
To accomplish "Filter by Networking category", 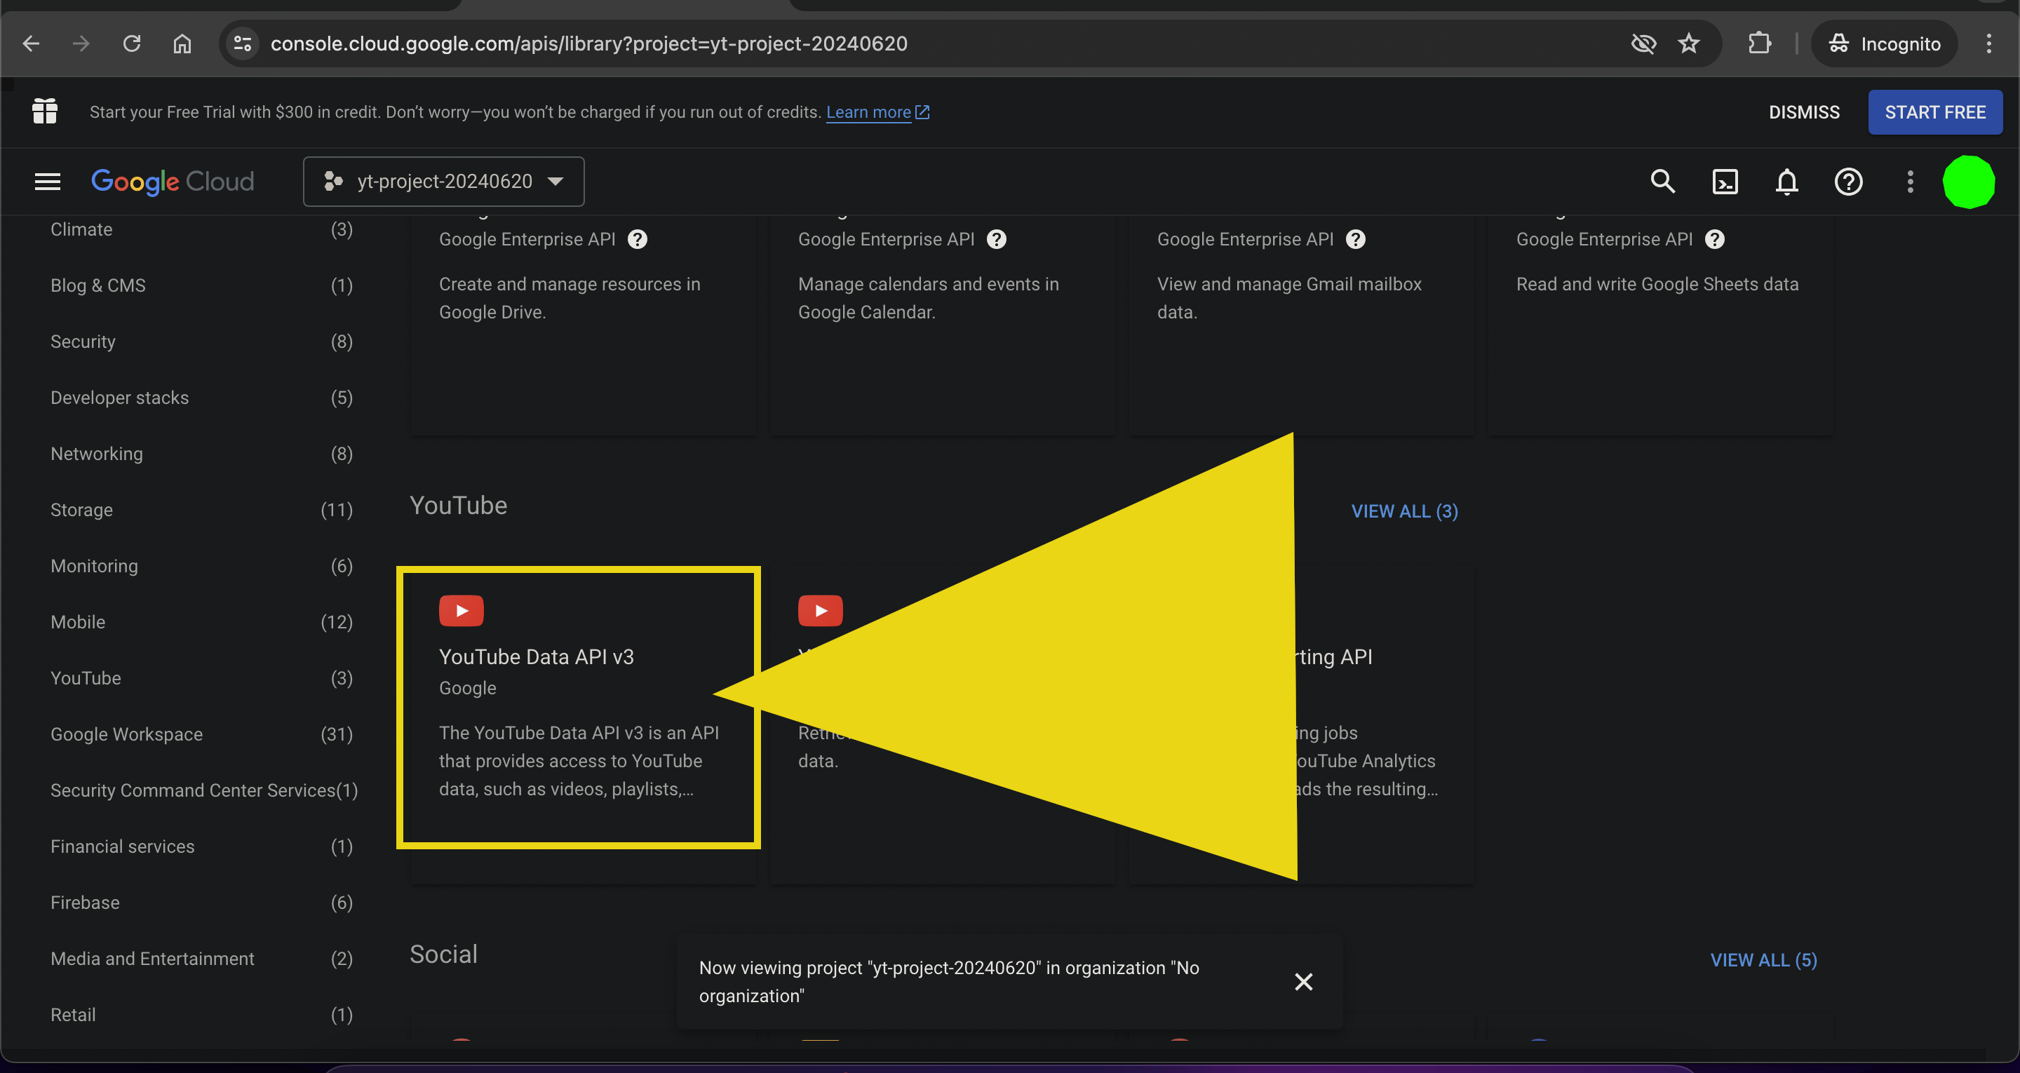I will 201,454.
